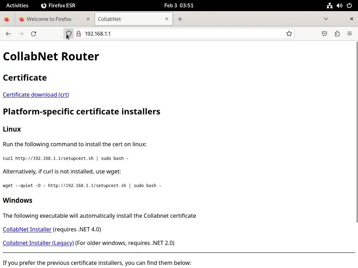Open the Collabnet Installer (Legacy) link
This screenshot has width=358, height=268.
[x=38, y=243]
